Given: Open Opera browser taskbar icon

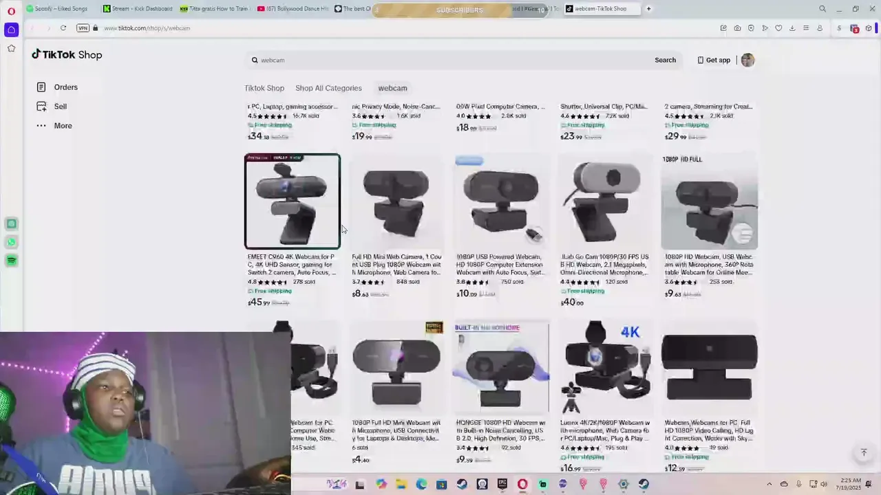Looking at the screenshot, I should [522, 485].
